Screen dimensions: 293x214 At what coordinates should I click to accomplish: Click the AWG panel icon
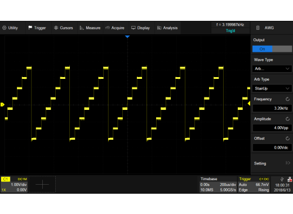tap(258, 28)
